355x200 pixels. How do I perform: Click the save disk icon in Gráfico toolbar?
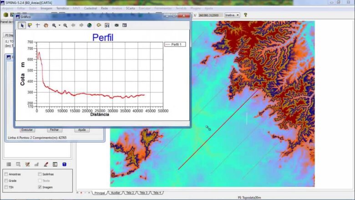pos(107,26)
